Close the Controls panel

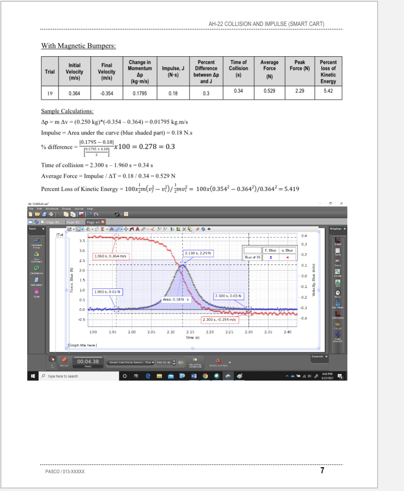326,356
